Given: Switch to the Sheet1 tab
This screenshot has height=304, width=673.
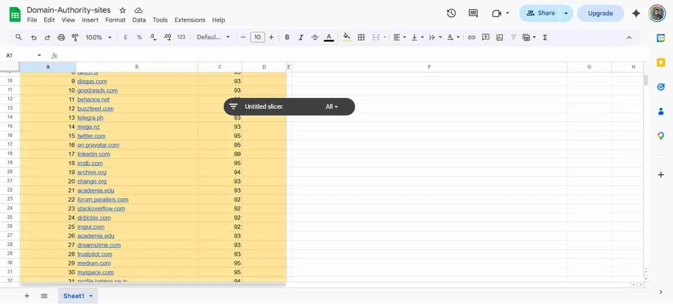Looking at the screenshot, I should (74, 296).
